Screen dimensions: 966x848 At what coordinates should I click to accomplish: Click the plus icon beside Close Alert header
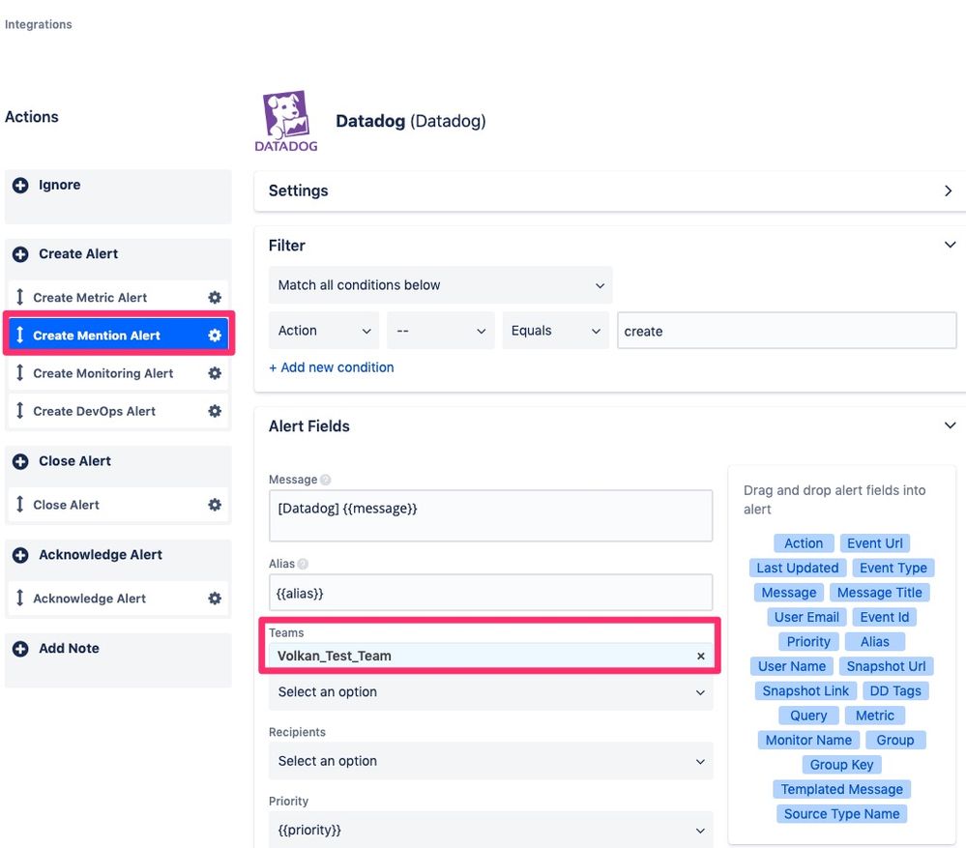(x=20, y=461)
